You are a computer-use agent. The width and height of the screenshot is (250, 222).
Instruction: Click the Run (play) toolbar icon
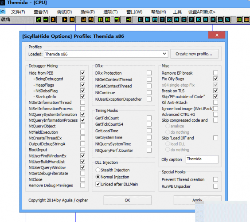click(65, 20)
